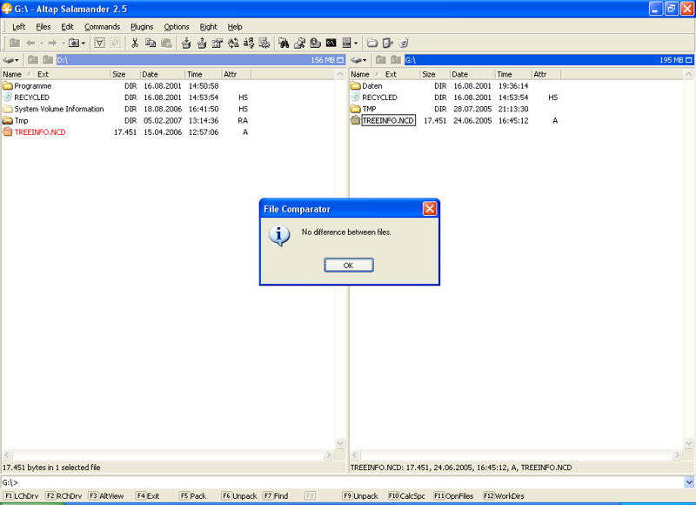The image size is (696, 505).
Task: Click left panel vertical scrollbar down arrow
Action: point(340,443)
